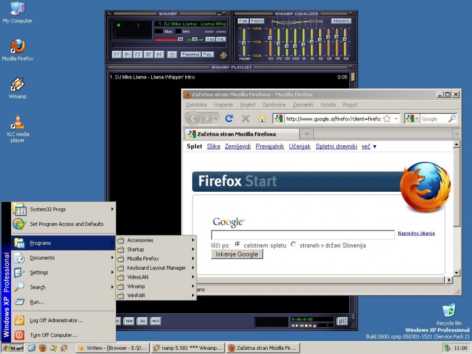
Task: Expand the WinRAR submenu
Action: pos(156,296)
